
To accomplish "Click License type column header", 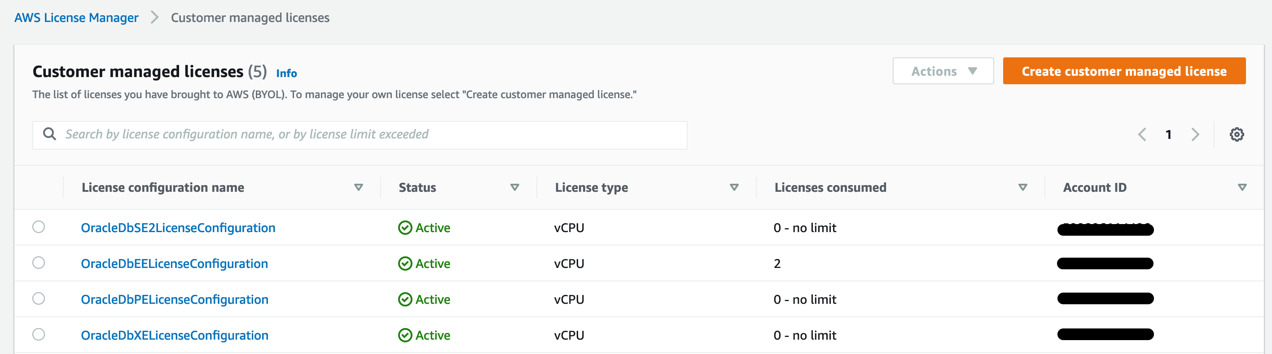I will click(x=592, y=187).
